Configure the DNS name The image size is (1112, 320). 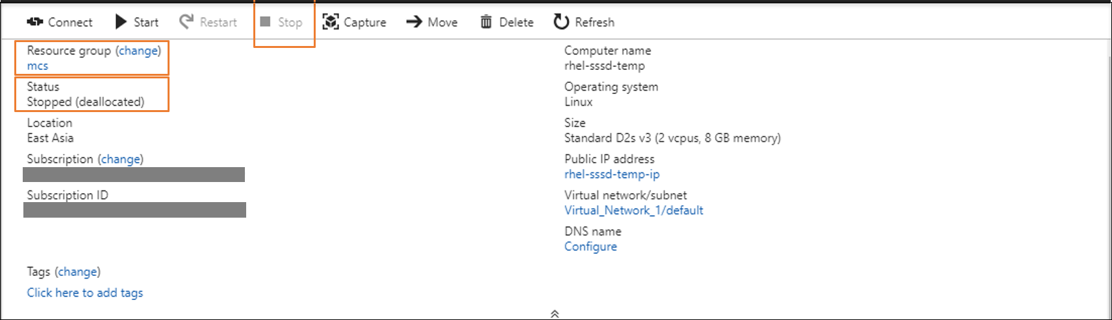pos(590,247)
